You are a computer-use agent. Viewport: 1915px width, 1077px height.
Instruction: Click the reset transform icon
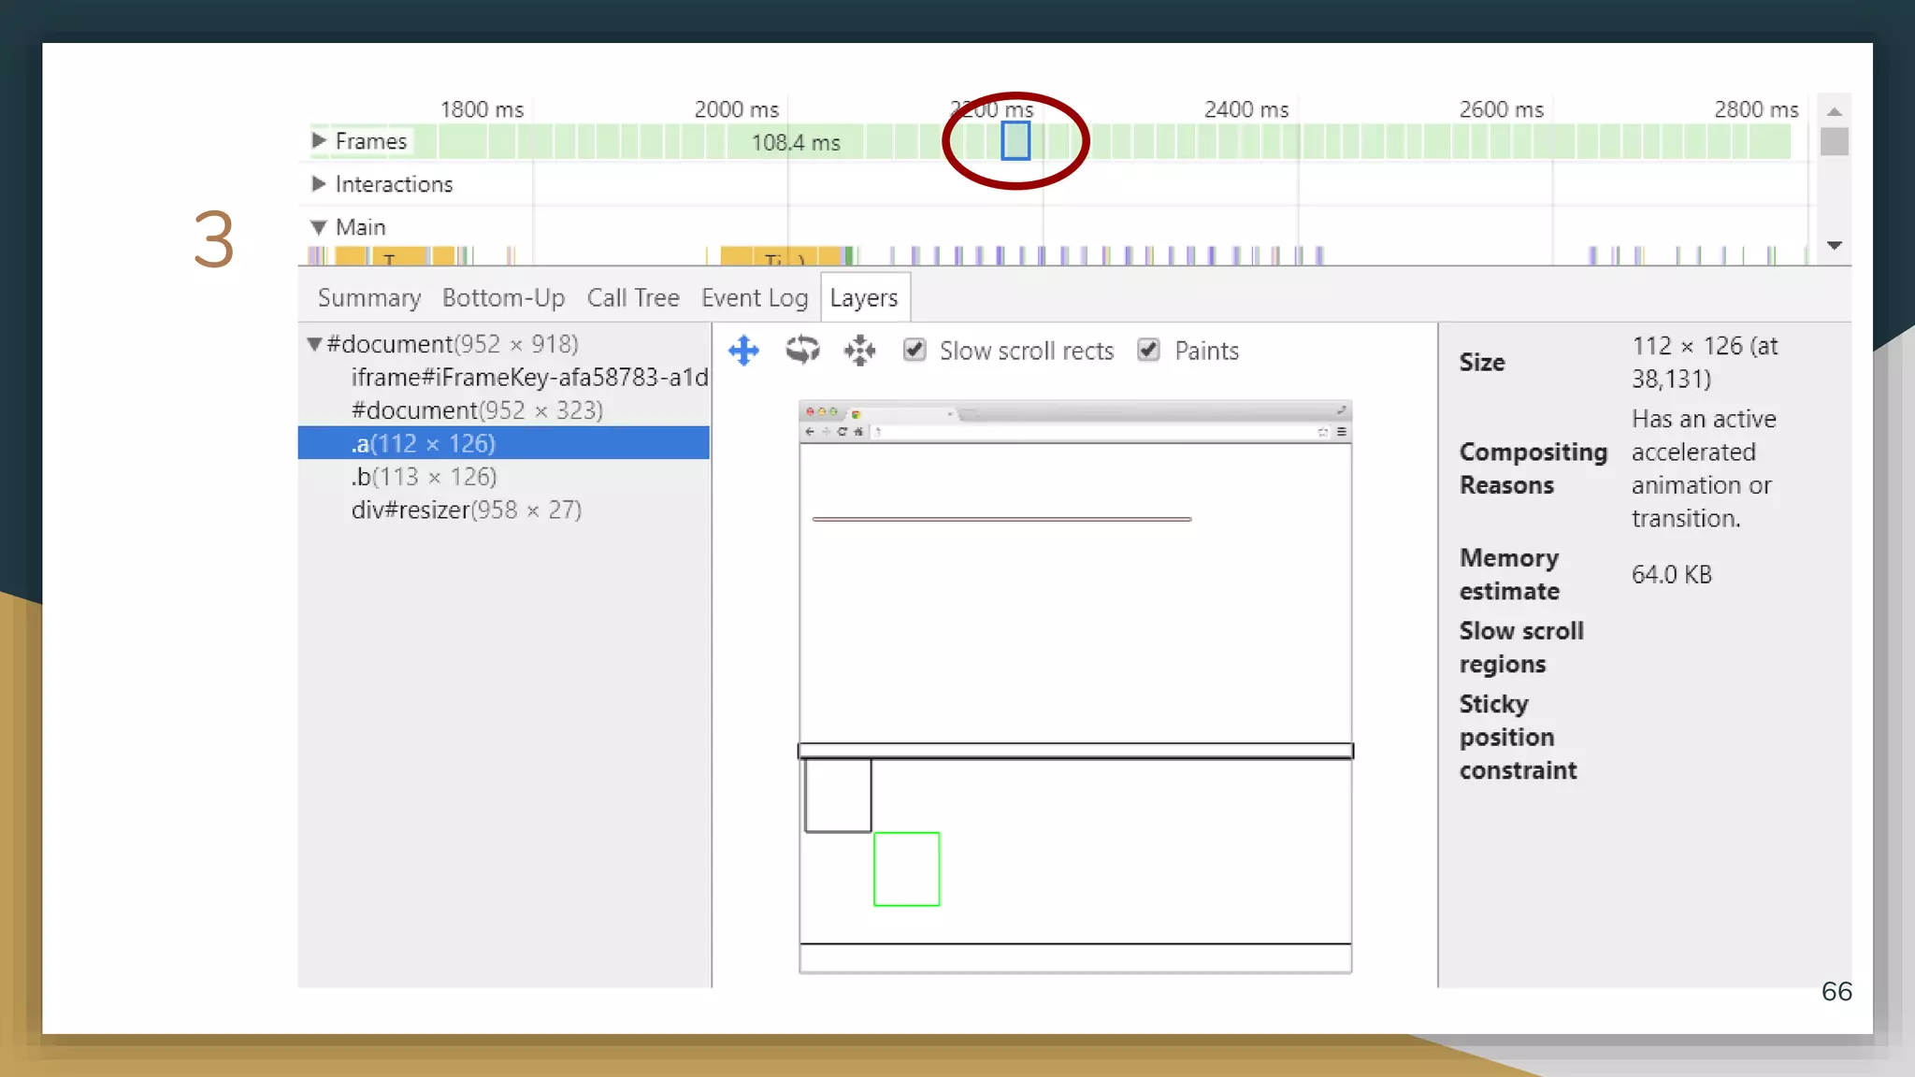click(x=859, y=351)
